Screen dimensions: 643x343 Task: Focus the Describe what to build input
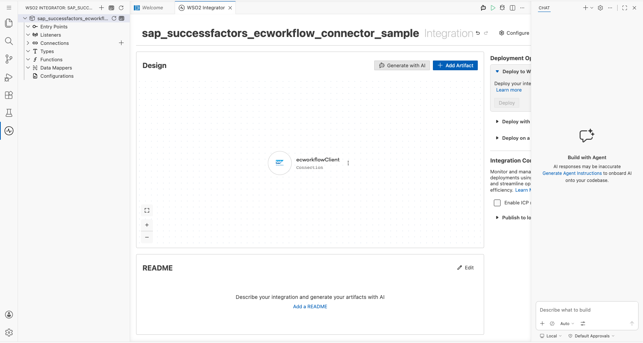click(x=587, y=310)
